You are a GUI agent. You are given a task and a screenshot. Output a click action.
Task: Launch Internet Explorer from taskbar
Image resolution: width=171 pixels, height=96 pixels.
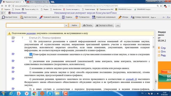11,94
